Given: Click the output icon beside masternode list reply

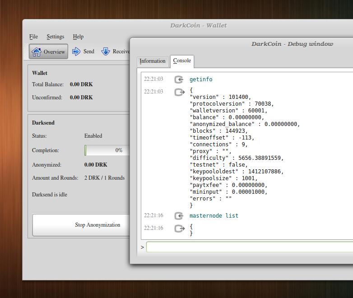Looking at the screenshot, I should pos(179,228).
